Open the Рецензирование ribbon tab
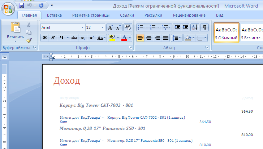This screenshot has height=149, width=263. click(189, 15)
